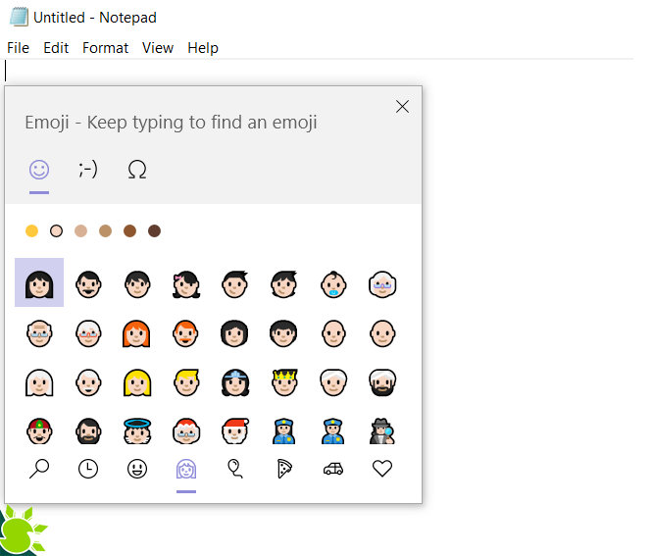This screenshot has height=556, width=653.
Task: Click the Notepad icon in title bar
Action: (x=19, y=18)
